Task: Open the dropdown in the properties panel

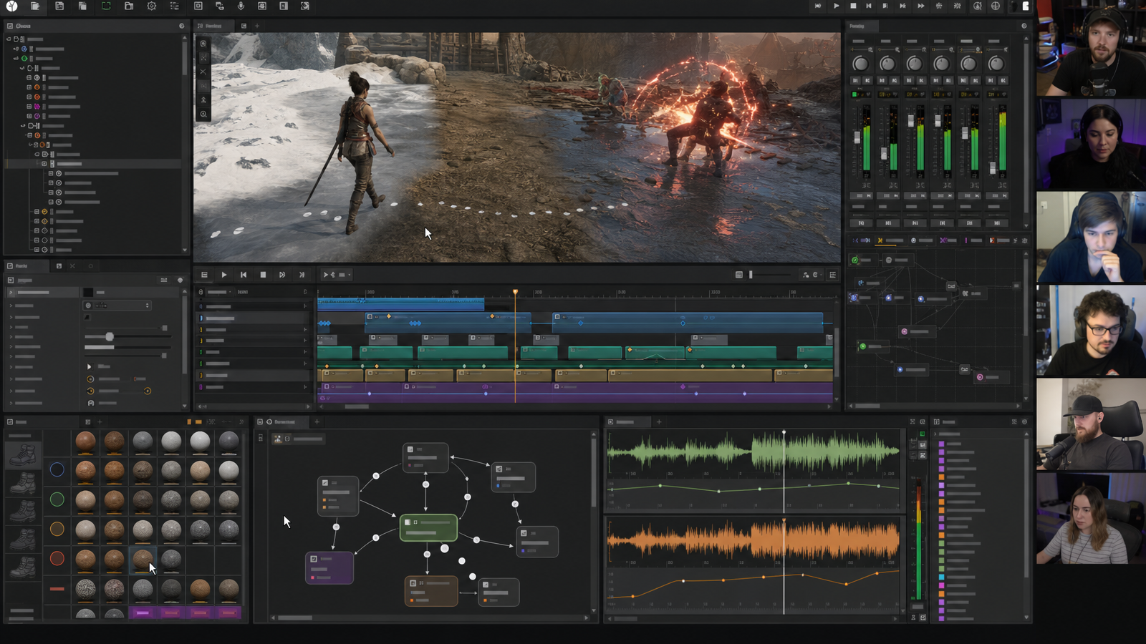Action: click(118, 306)
